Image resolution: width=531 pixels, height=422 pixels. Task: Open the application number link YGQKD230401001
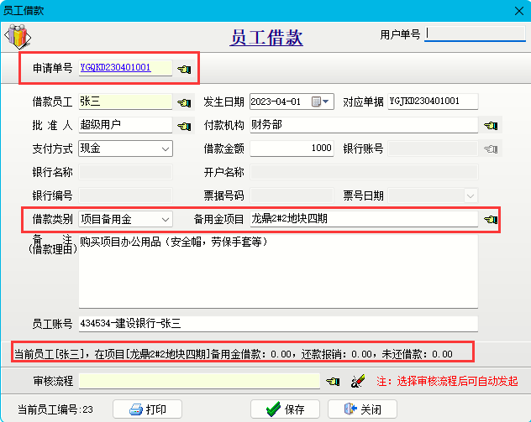pyautogui.click(x=116, y=67)
